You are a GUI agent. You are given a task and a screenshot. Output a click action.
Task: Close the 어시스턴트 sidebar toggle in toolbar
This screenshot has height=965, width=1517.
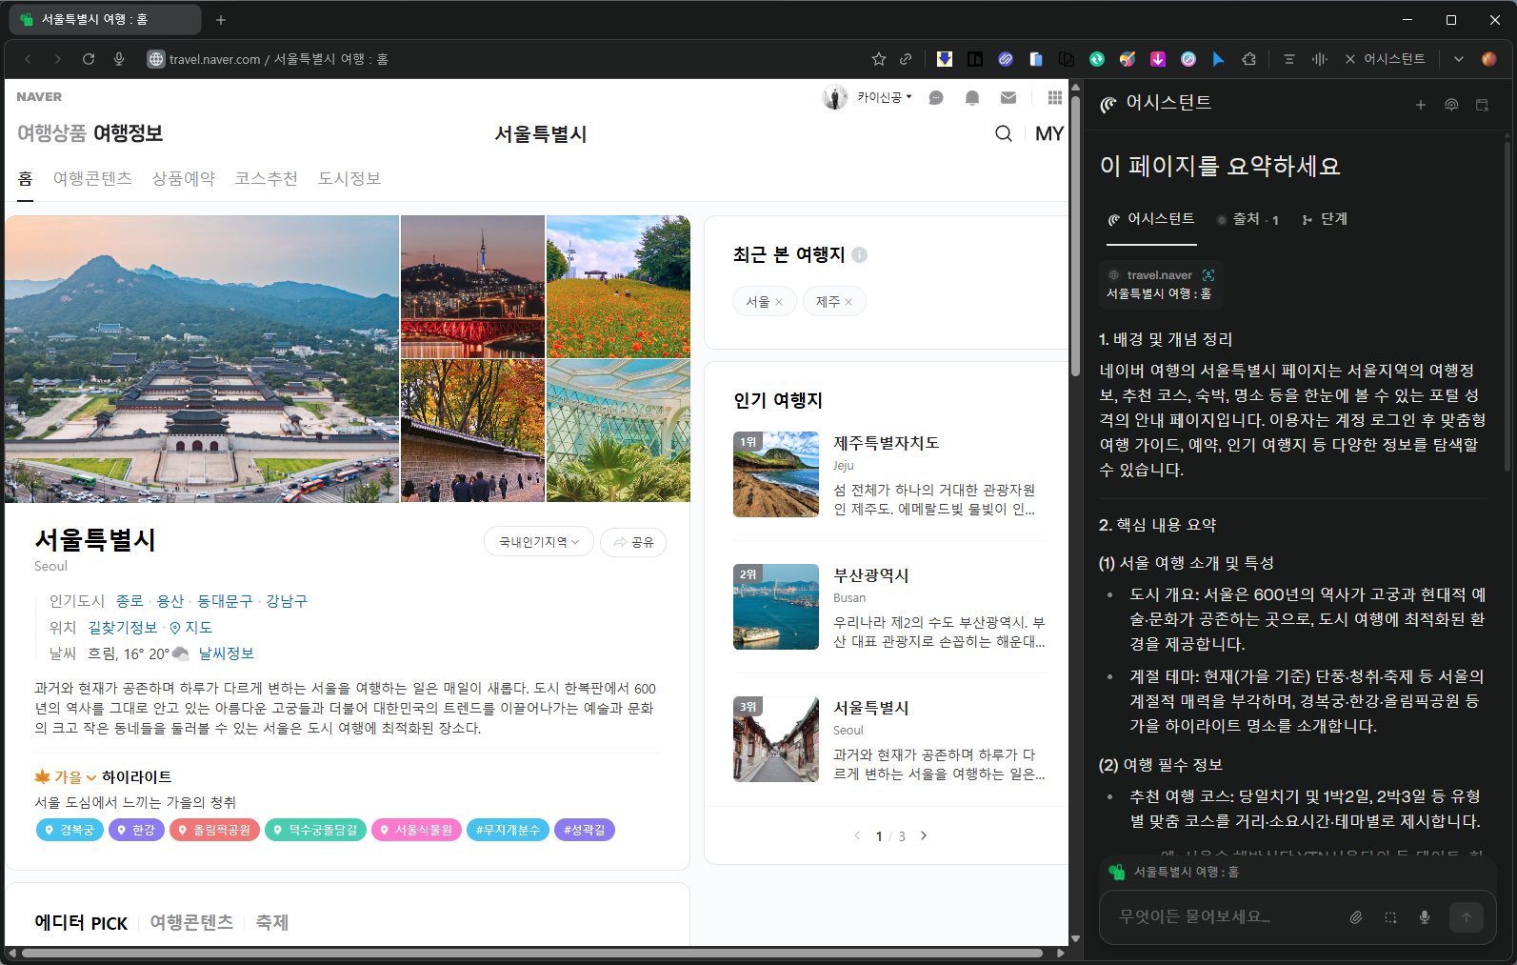click(1385, 59)
